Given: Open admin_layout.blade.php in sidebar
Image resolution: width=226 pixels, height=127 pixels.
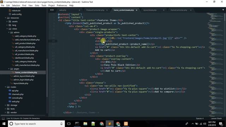Looking at the screenshot, I should coord(24,76).
